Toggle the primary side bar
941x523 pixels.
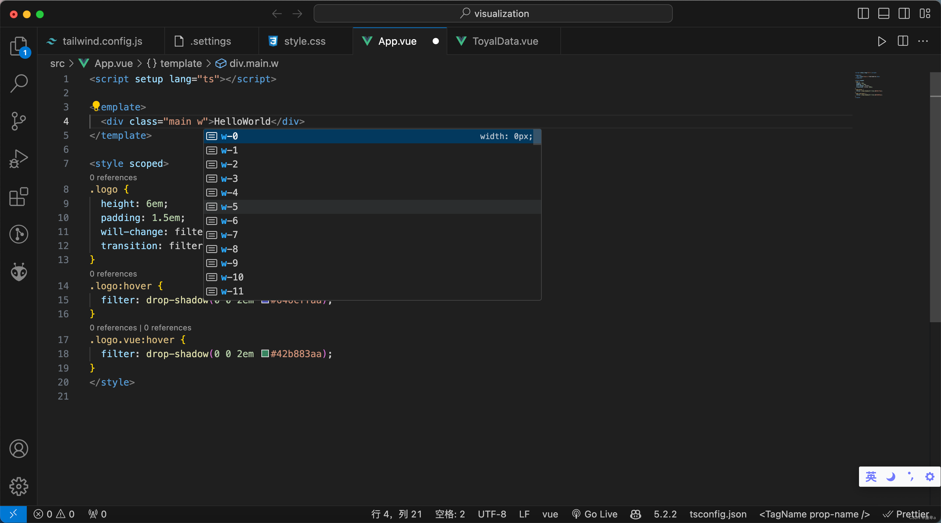coord(863,13)
